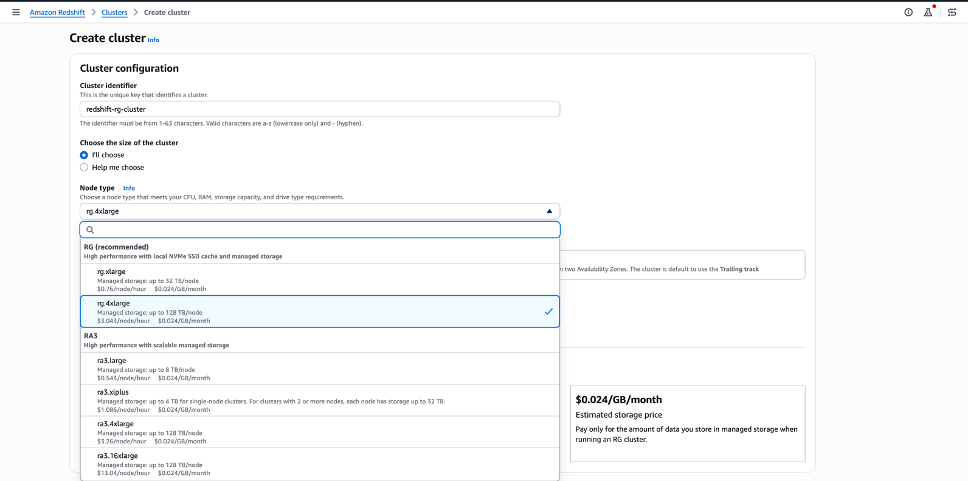Click "Managed storage: up to 8 TB/node" text
Viewport: 968px width, 481px height.
coord(146,370)
